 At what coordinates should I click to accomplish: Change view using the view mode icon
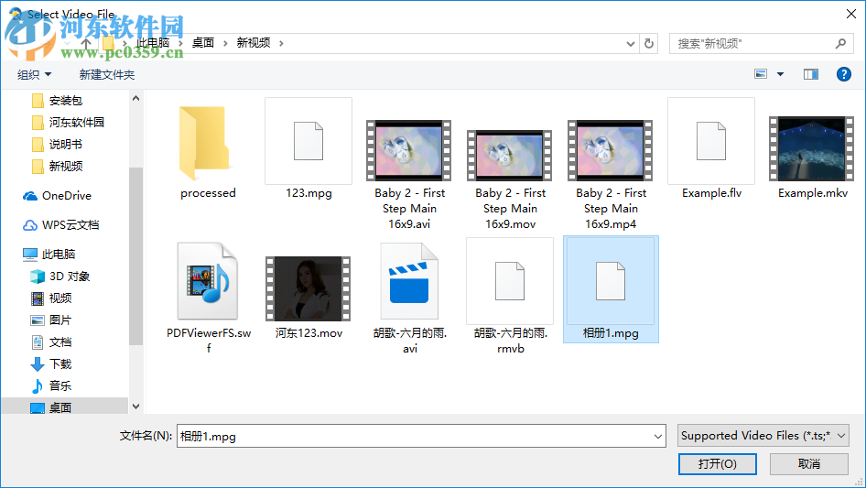click(761, 74)
